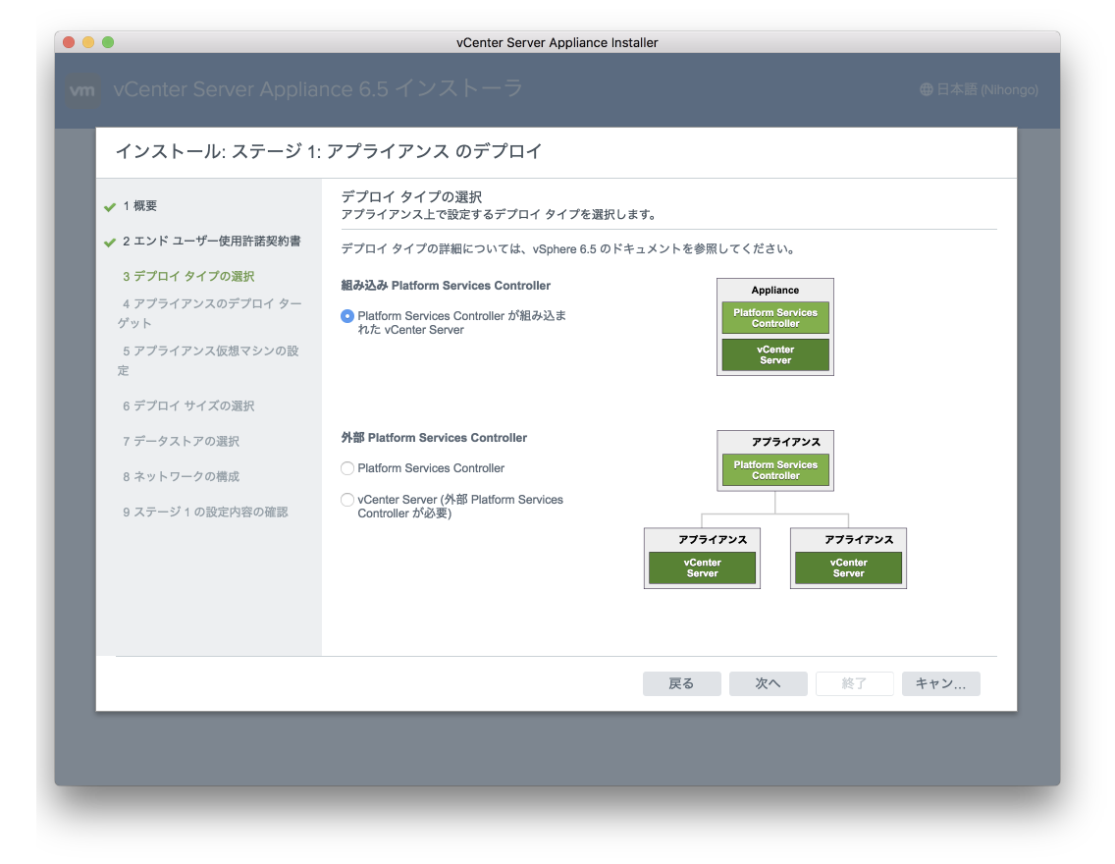The height and width of the screenshot is (864, 1115).
Task: Click the left vCenter Server アプライアンス box
Action: point(702,567)
